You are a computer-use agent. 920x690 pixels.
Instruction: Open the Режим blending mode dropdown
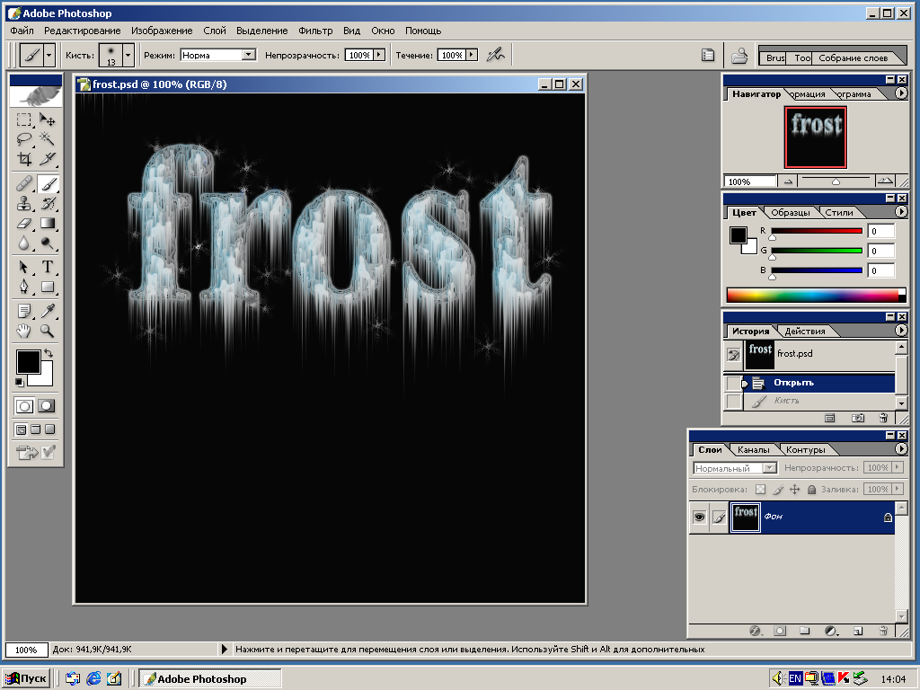(248, 55)
